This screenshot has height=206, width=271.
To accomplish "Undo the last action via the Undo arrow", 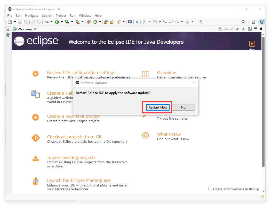I will pyautogui.click(x=33, y=22).
